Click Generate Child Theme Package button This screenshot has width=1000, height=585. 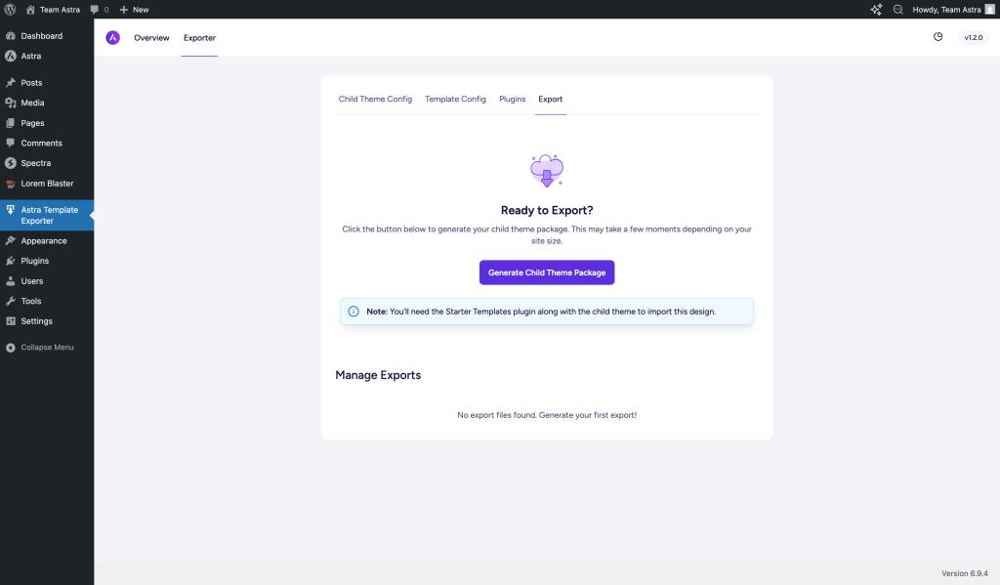[547, 272]
